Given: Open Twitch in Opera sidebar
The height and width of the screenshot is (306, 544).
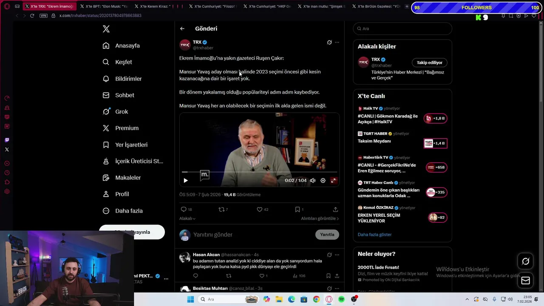Looking at the screenshot, I should 7,140.
